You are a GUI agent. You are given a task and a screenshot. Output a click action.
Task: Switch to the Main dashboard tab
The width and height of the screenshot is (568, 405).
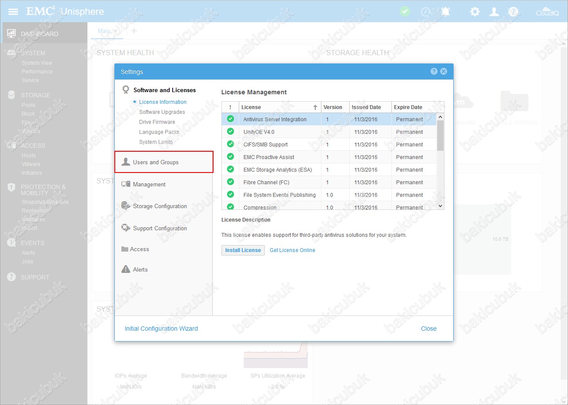104,31
